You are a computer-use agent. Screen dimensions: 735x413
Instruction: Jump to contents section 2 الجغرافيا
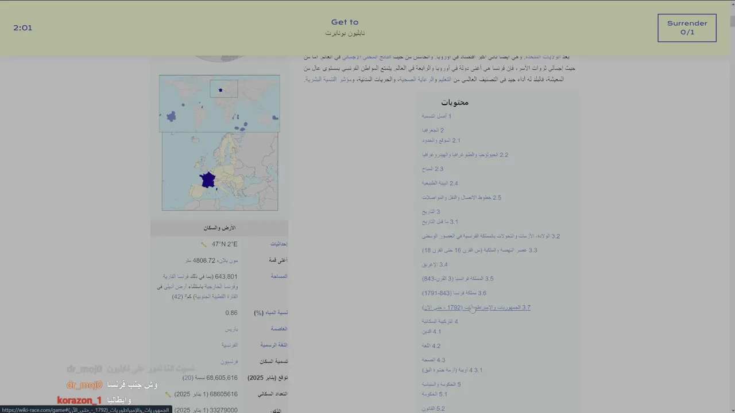point(433,131)
